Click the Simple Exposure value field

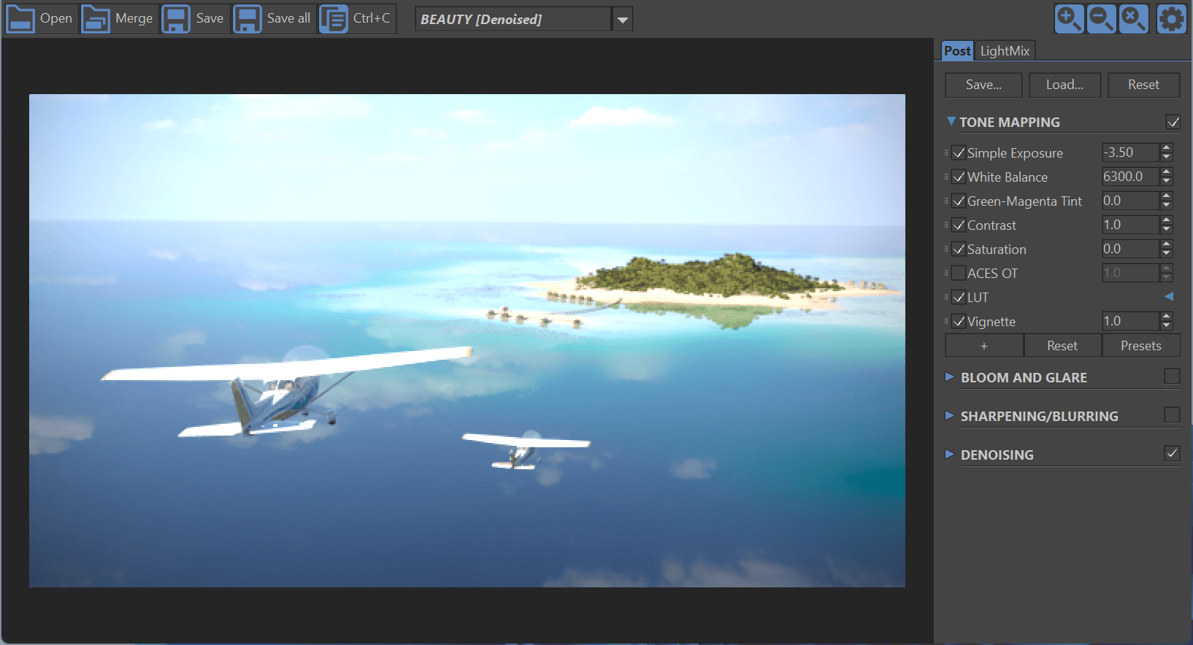coord(1129,152)
